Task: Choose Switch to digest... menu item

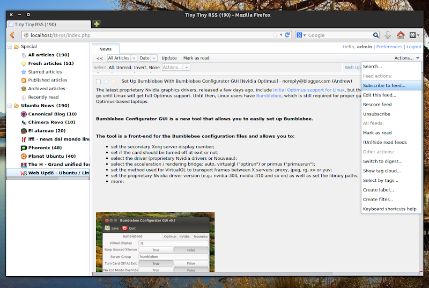Action: click(391, 161)
